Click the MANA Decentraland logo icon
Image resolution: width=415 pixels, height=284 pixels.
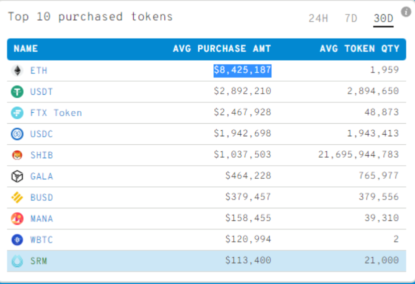point(17,218)
